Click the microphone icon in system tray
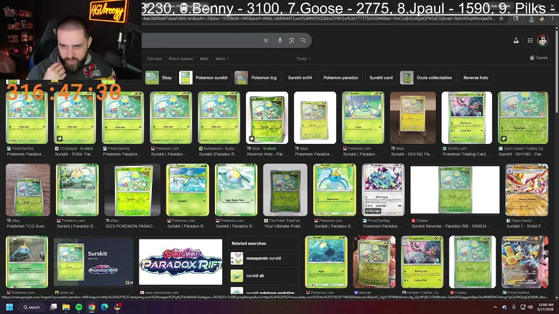This screenshot has height=314, width=559. (514, 307)
